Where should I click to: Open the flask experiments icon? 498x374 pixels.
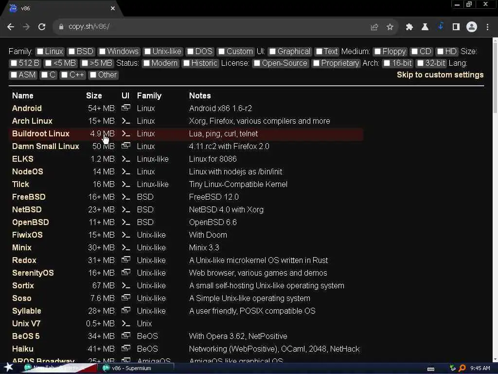(x=425, y=27)
